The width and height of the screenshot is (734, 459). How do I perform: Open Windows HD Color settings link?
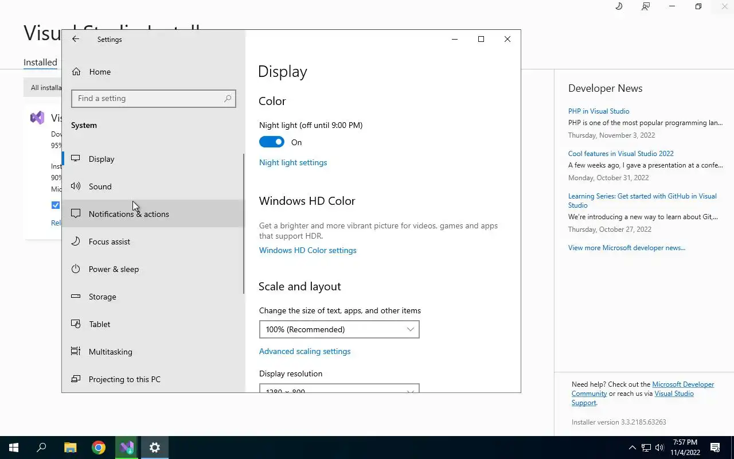308,250
